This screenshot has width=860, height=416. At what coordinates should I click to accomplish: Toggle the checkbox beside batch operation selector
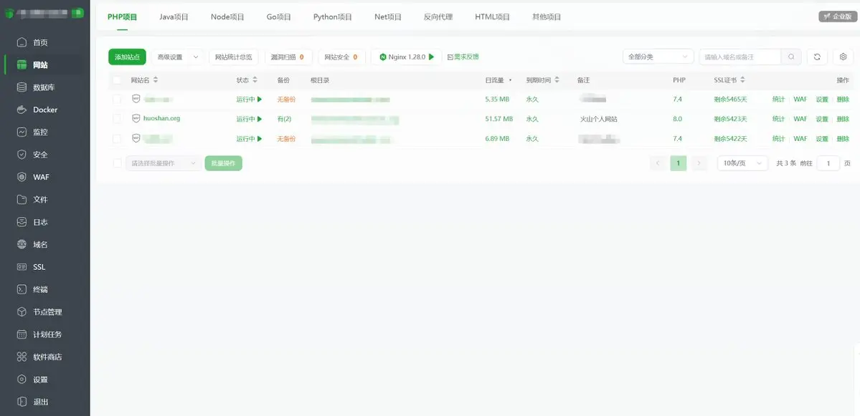(x=117, y=163)
